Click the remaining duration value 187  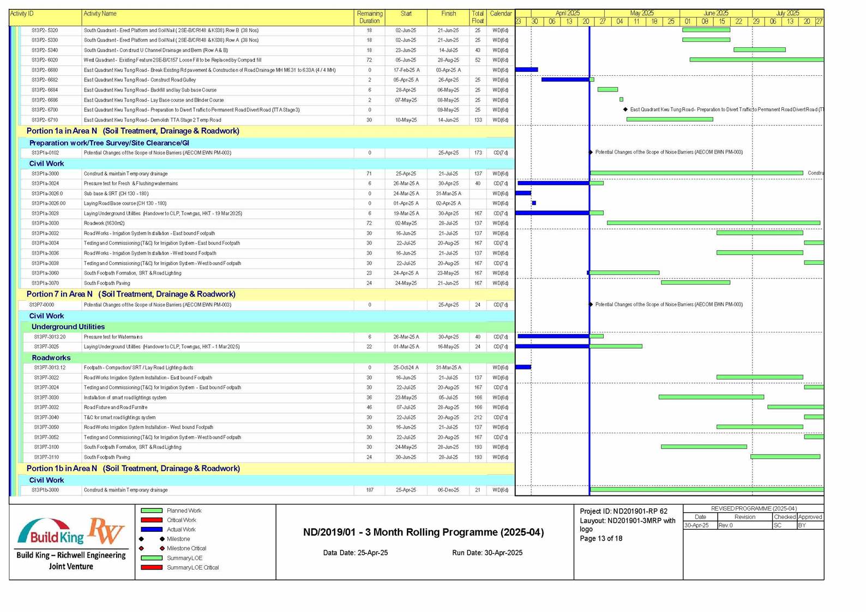coord(370,490)
